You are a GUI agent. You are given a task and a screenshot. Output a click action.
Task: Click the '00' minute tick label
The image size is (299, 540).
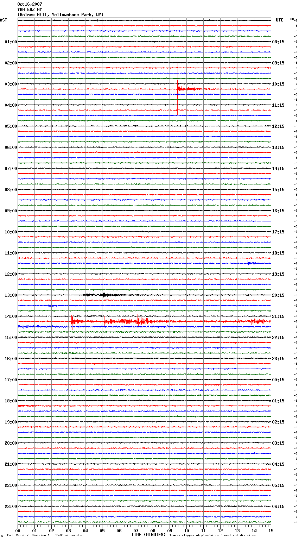pos(18,530)
